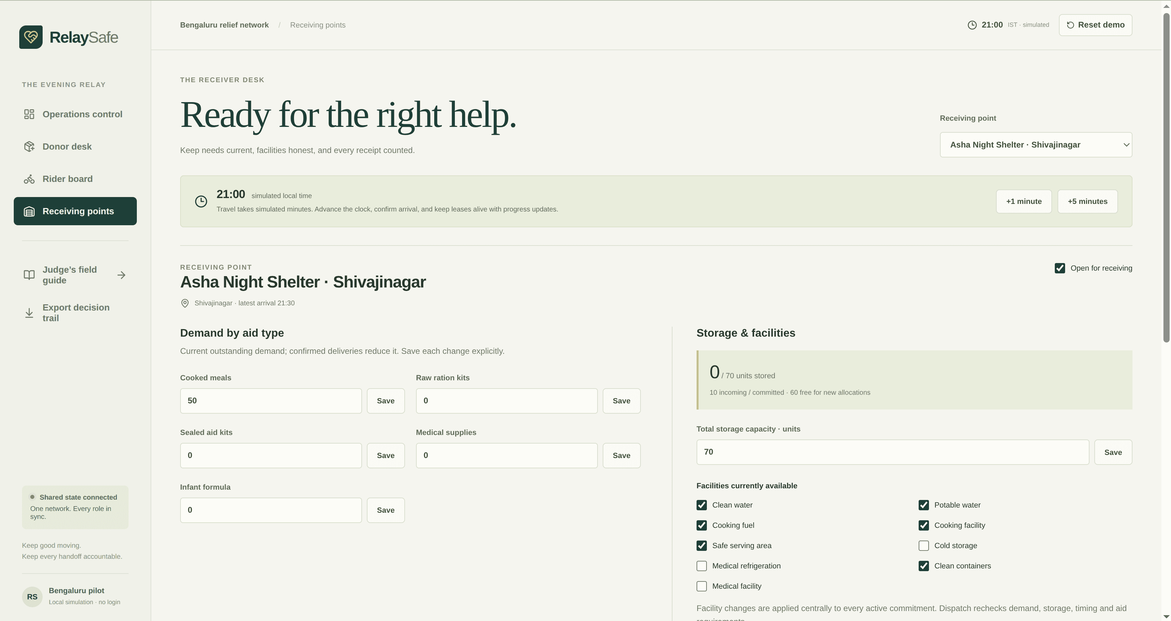Toggle the Open for receiving checkbox
Image resolution: width=1171 pixels, height=621 pixels.
(1060, 268)
